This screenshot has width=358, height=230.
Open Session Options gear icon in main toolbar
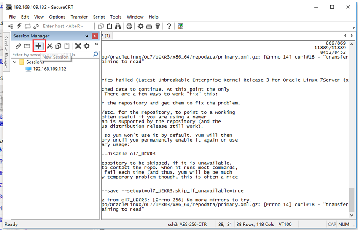pos(141,26)
